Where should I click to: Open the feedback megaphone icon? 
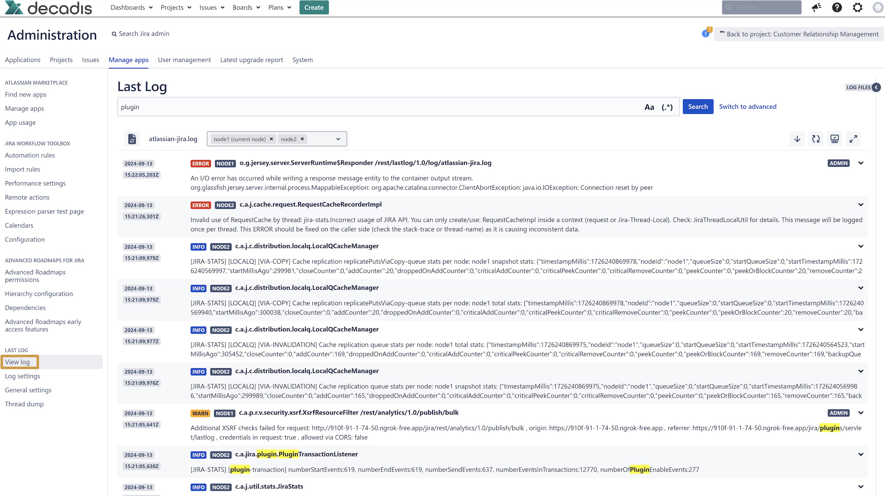tap(816, 8)
